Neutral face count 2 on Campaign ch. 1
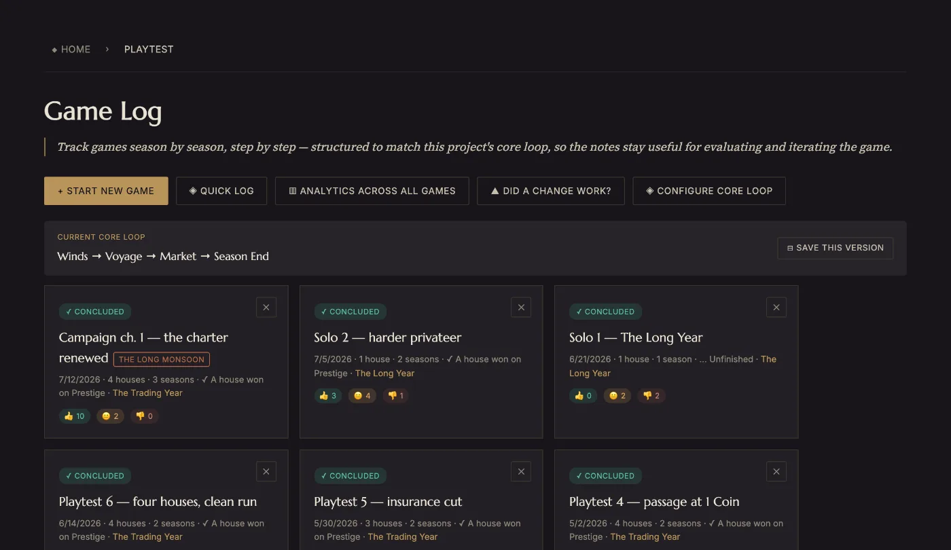This screenshot has height=550, width=951. coord(110,416)
